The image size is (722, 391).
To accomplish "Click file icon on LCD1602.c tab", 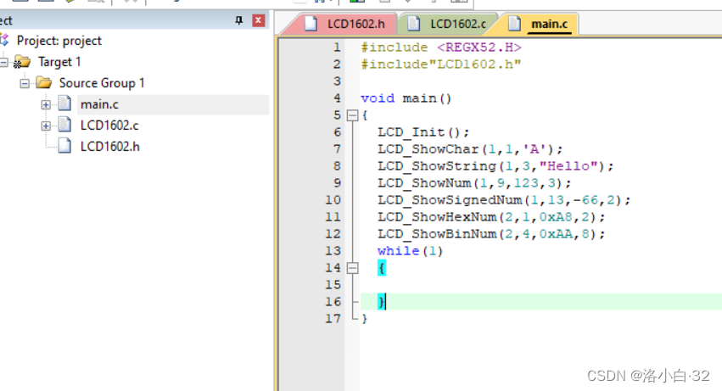I will [414, 24].
